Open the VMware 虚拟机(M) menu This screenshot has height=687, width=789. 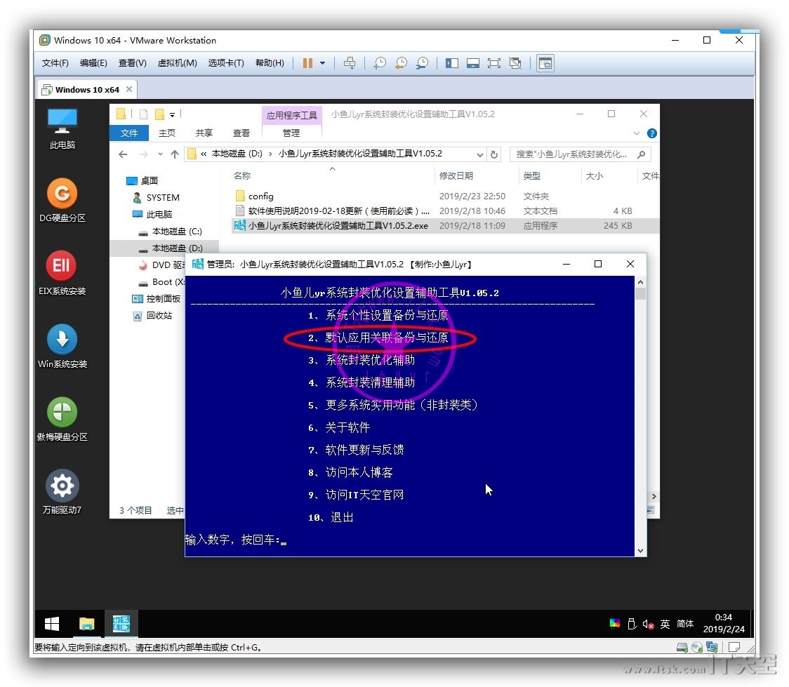(x=177, y=63)
